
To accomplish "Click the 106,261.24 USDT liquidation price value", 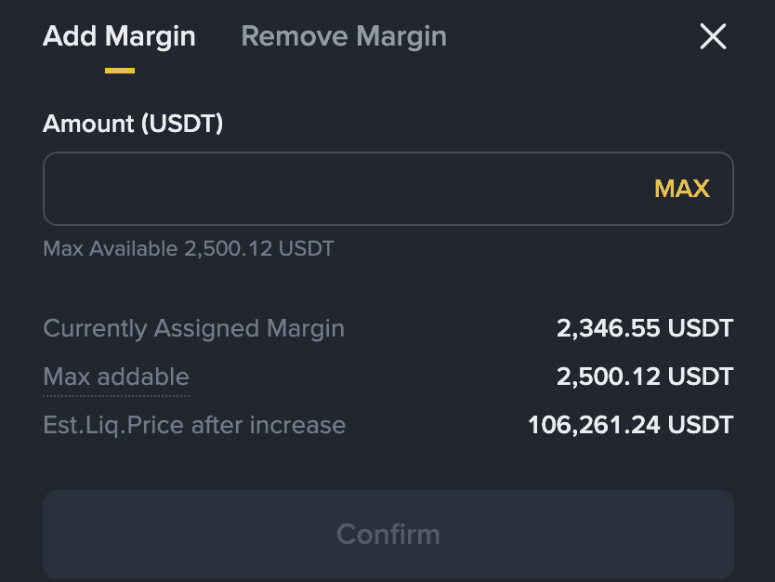I will [630, 425].
